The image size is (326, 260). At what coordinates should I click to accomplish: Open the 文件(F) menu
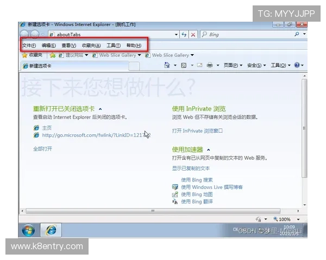coord(29,45)
